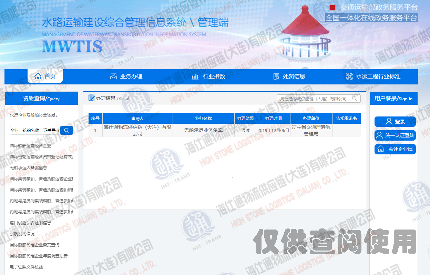Open 无船承运人备案信息 link
Image resolution: width=430 pixels, height=275 pixels.
pyautogui.click(x=28, y=168)
